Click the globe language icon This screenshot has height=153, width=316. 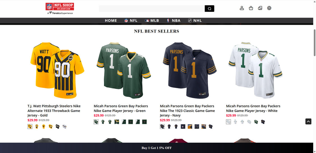(x=269, y=8)
